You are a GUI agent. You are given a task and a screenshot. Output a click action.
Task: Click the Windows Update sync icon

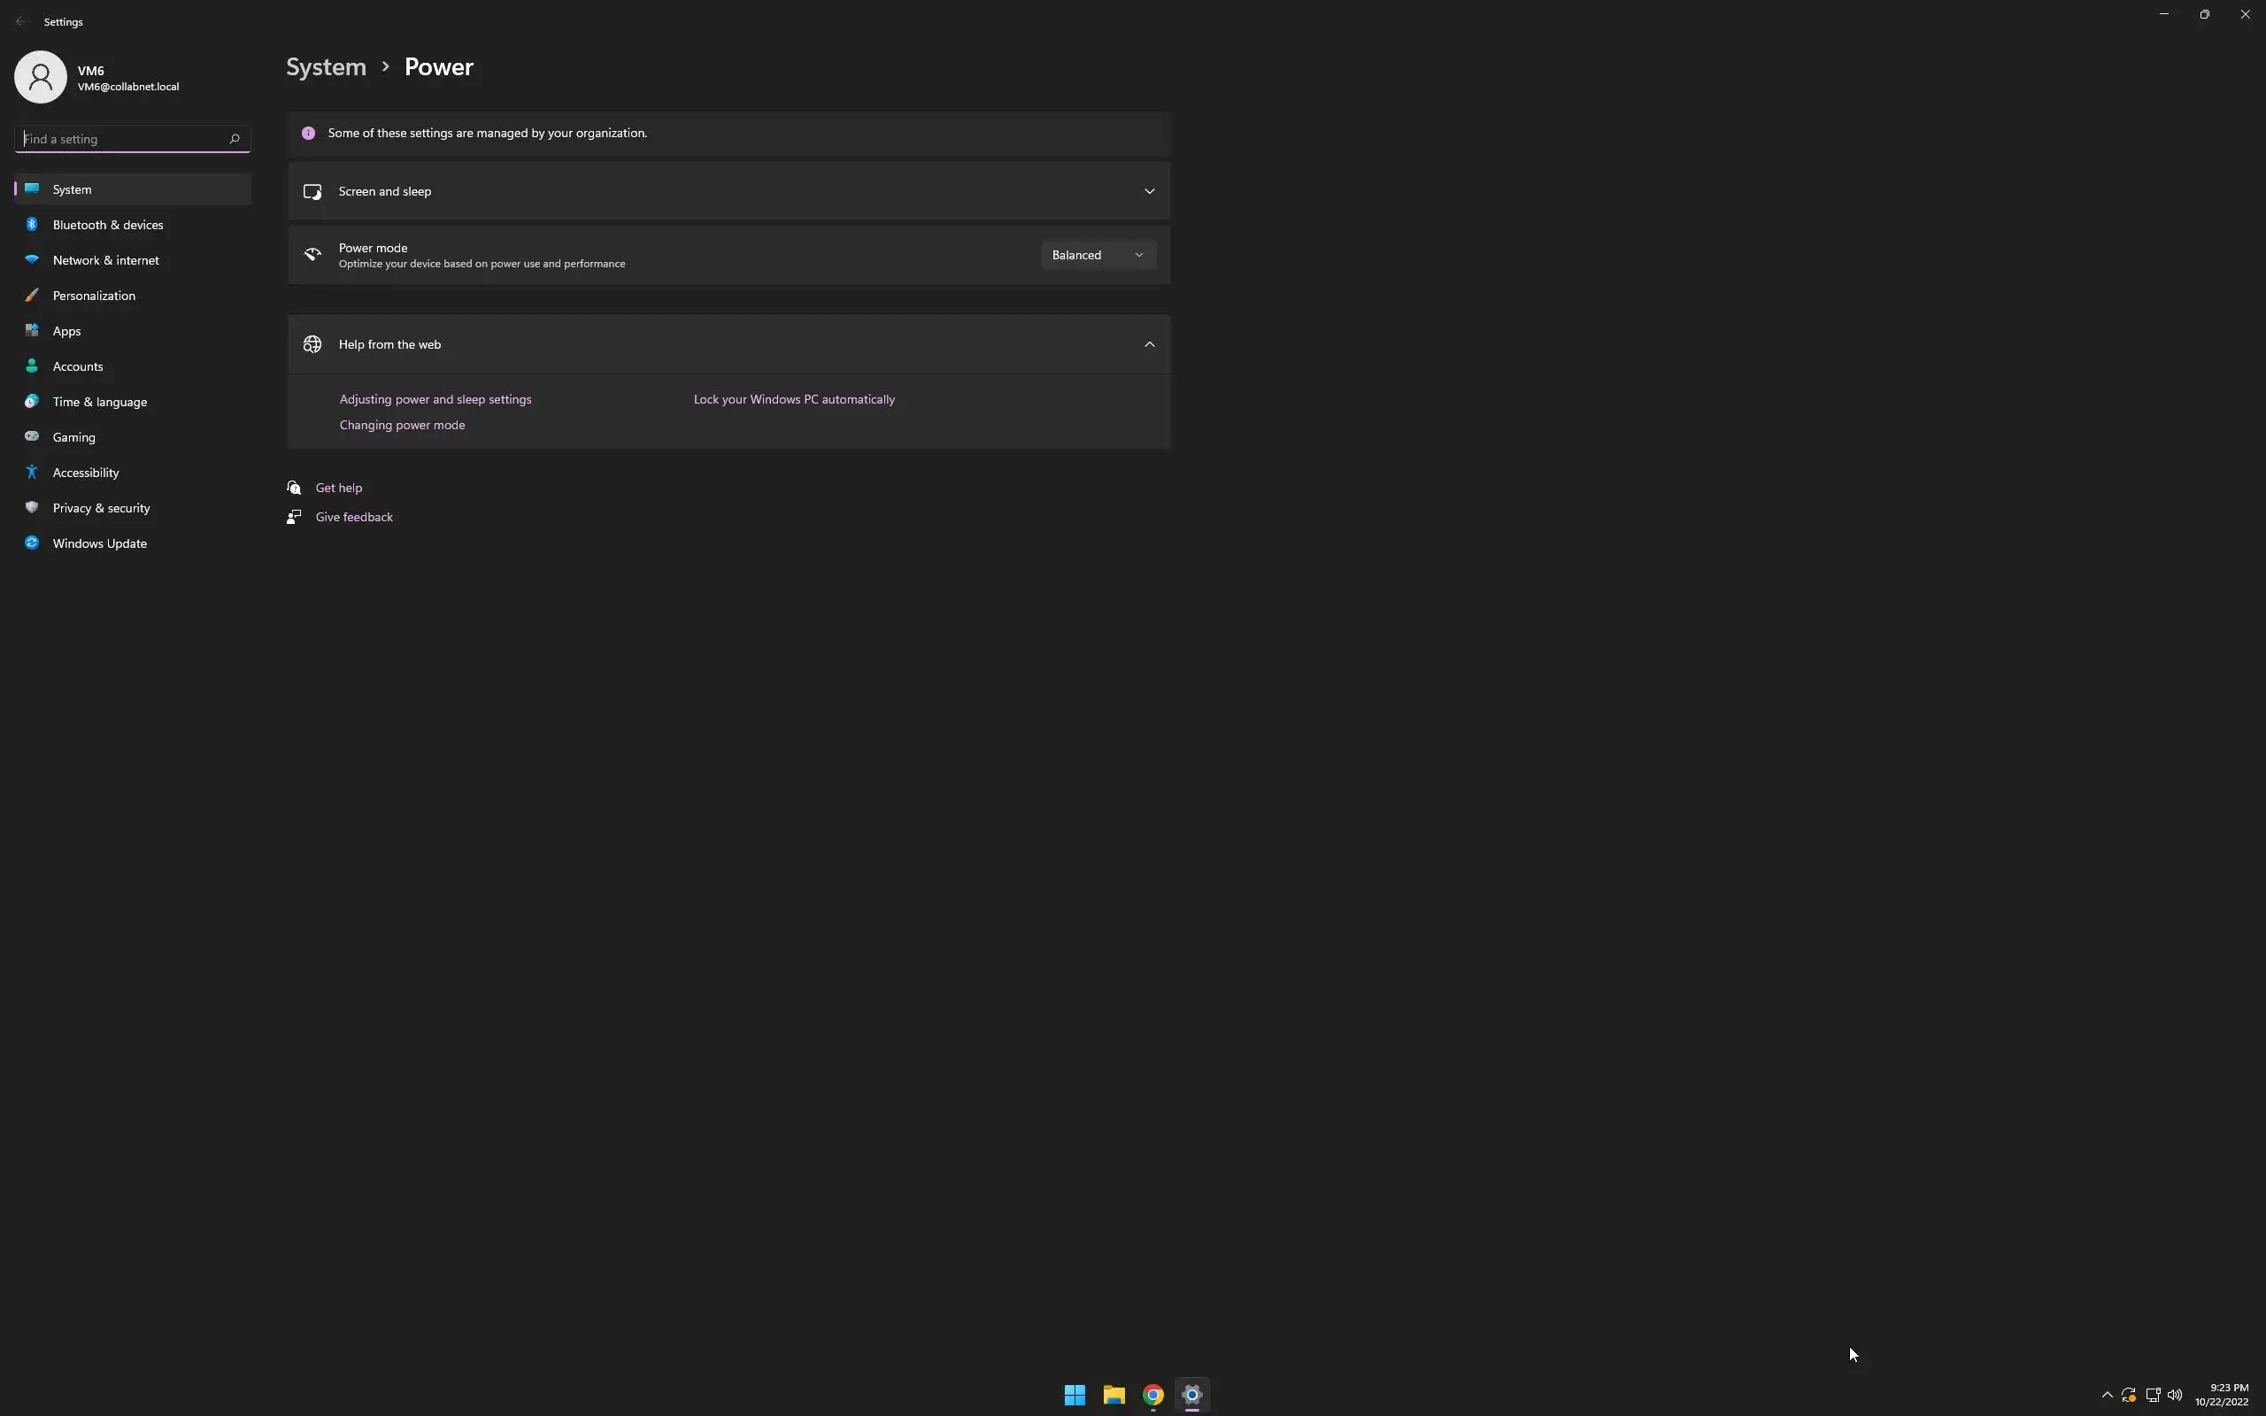[x=32, y=543]
